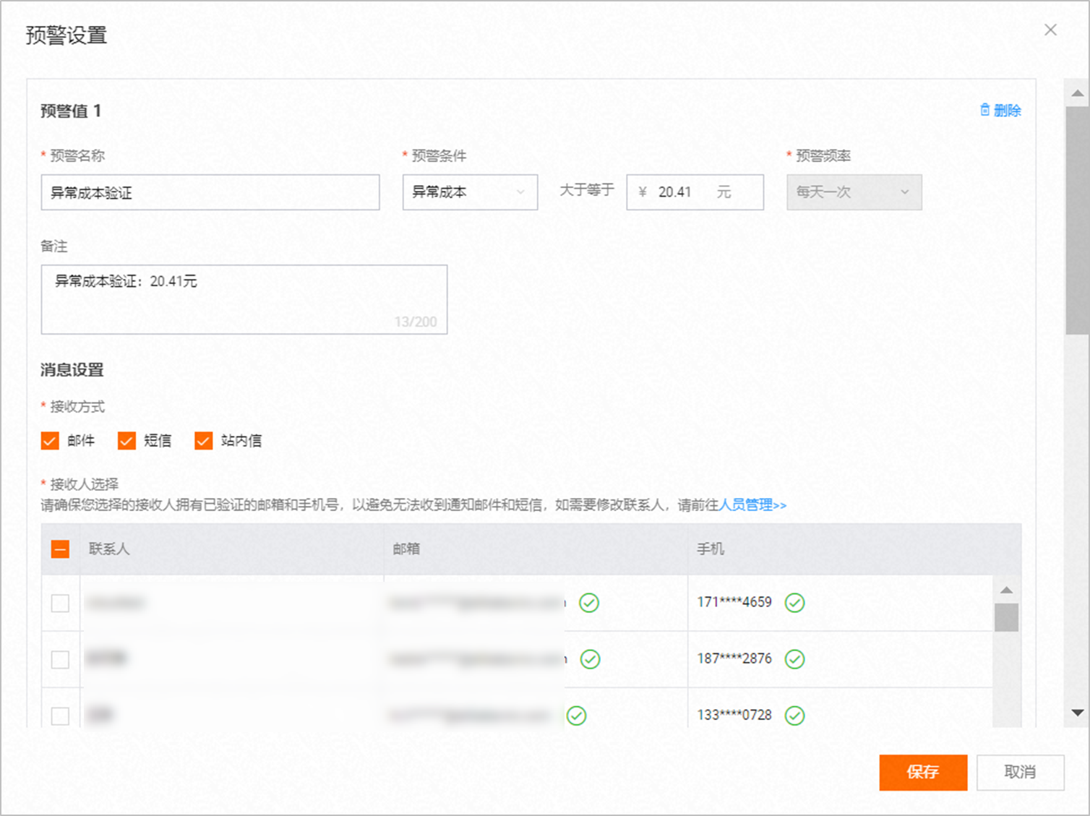This screenshot has height=816, width=1090.
Task: Open the 人员管理>> link
Action: 752,505
